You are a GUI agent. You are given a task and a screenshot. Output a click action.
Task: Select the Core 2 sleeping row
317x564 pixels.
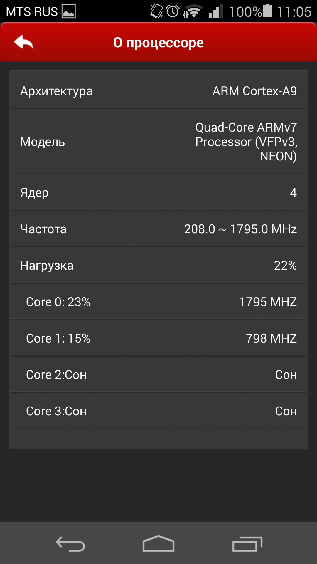point(158,375)
